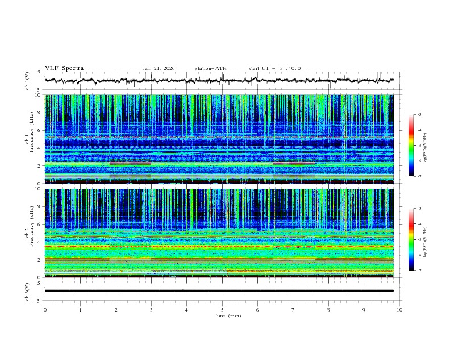Click the upper color scale bar for ch.1
Image resolution: width=450 pixels, height=348 pixels.
(x=411, y=146)
